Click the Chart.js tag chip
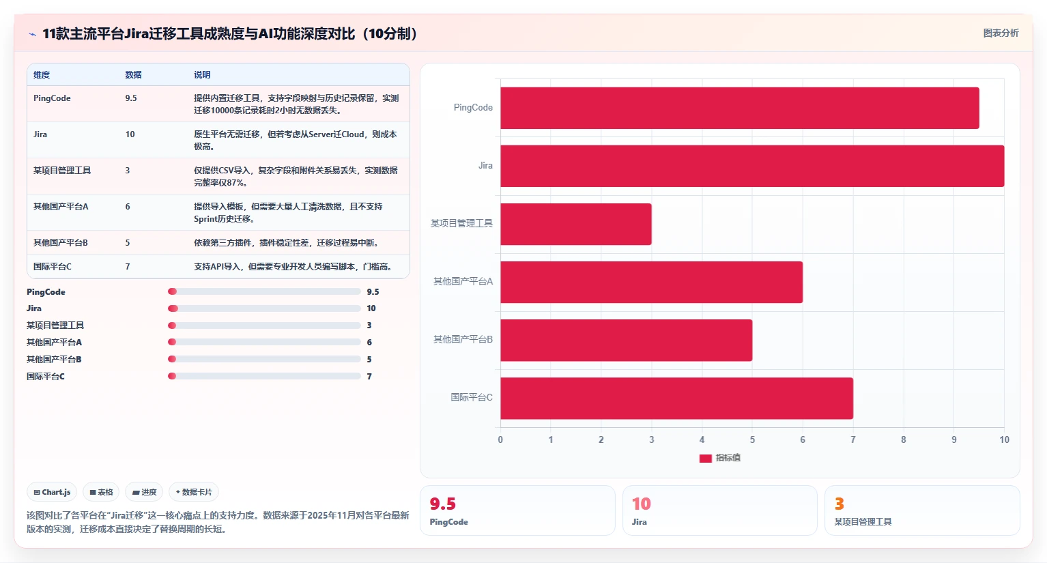 52,492
